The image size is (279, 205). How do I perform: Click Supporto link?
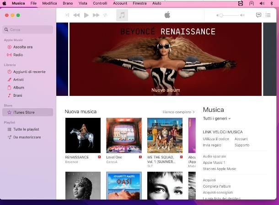coord(242,145)
